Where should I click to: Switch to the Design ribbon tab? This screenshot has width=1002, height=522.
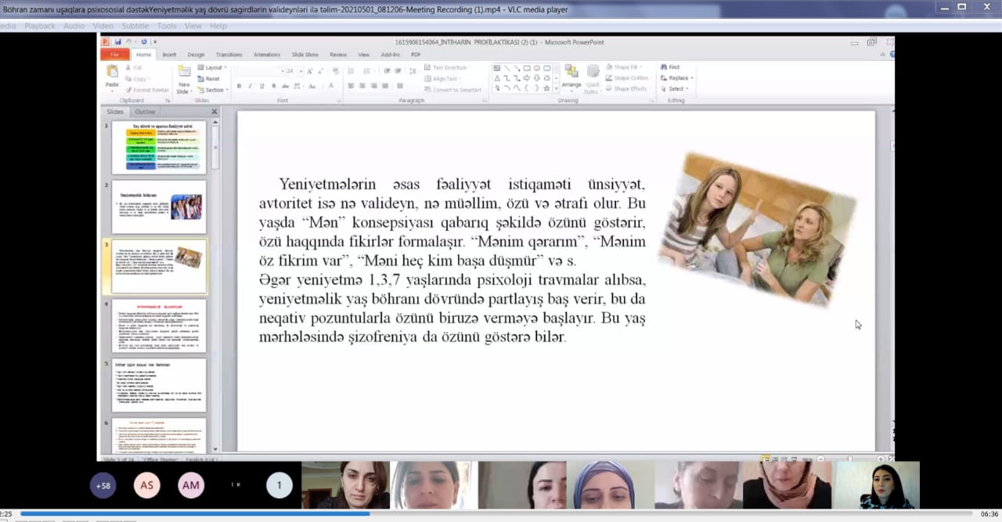(x=196, y=55)
